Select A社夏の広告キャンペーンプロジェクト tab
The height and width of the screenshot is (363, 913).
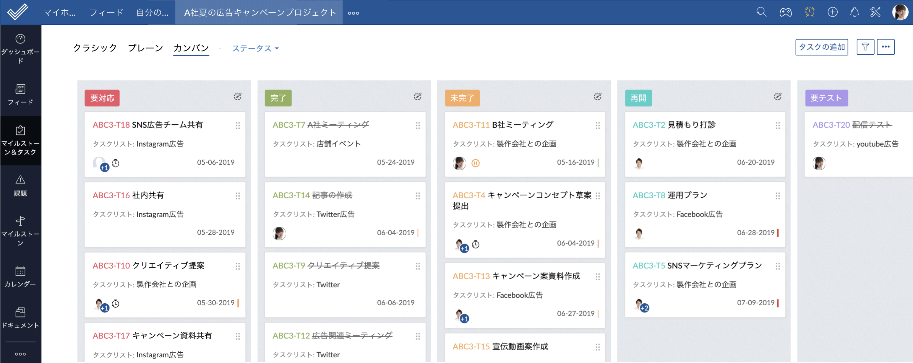260,12
